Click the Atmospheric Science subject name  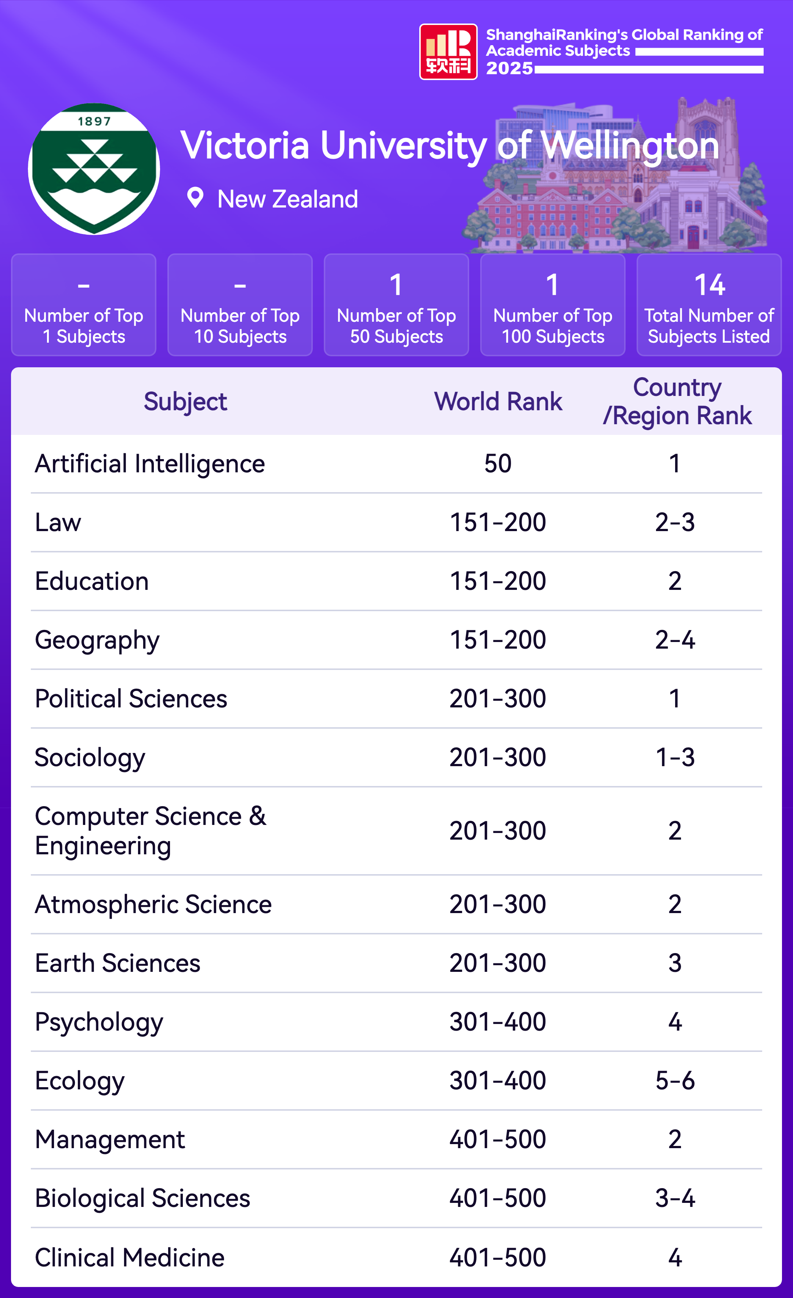click(153, 904)
